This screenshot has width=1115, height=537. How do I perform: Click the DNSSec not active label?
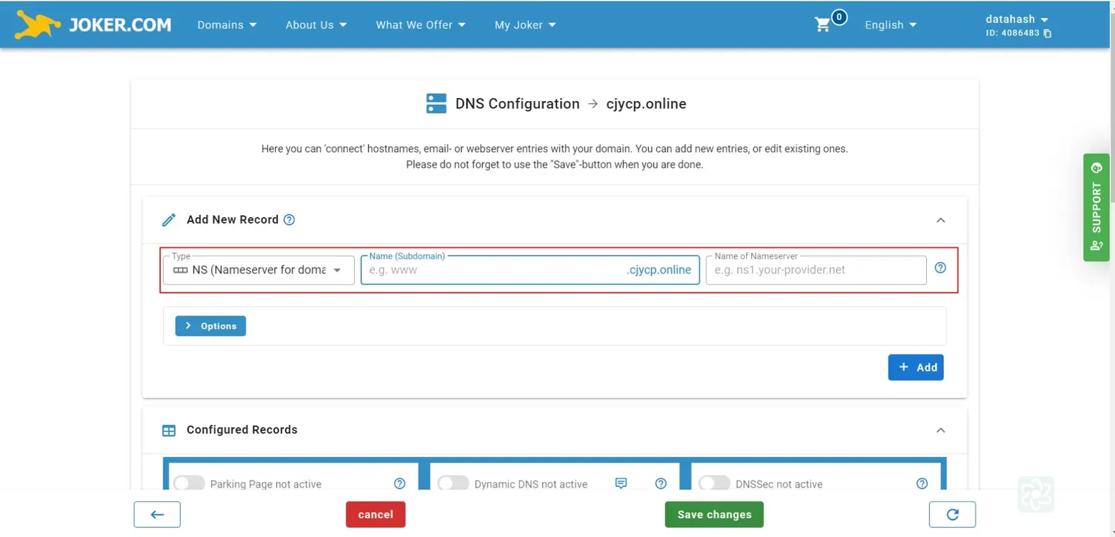[x=779, y=484]
